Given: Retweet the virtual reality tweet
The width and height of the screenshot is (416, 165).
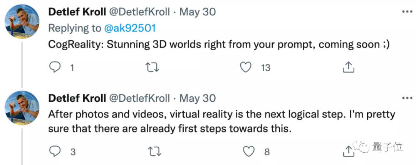Looking at the screenshot, I should [x=154, y=152].
